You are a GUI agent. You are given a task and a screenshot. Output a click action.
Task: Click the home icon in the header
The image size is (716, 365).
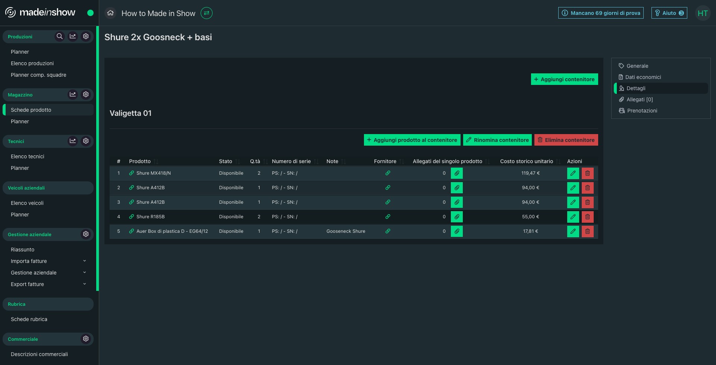pos(110,13)
